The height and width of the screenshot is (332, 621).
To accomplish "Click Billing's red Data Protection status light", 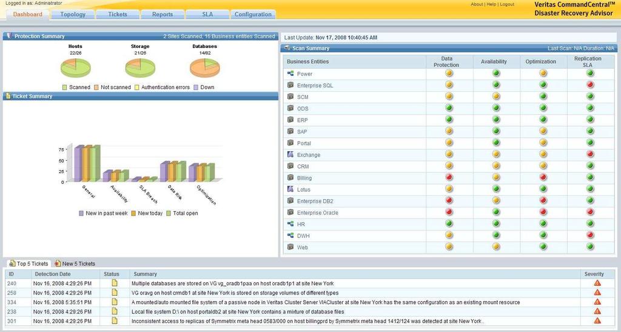I will 449,177.
